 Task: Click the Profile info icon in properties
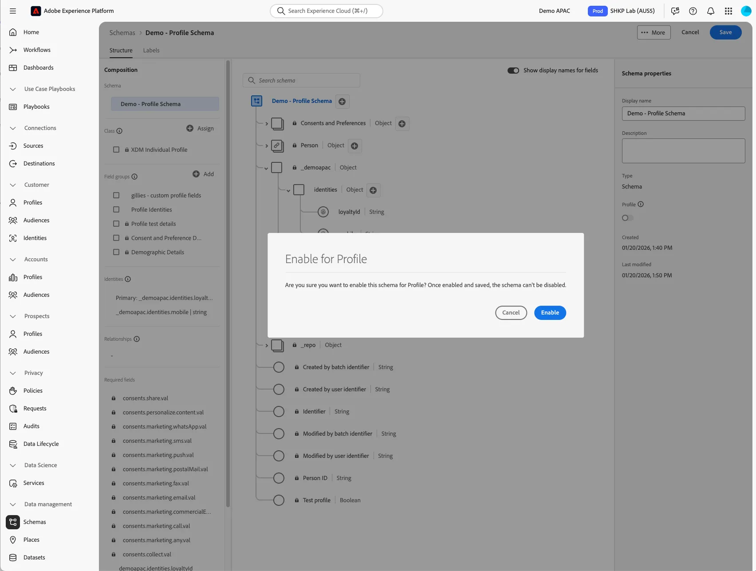(641, 204)
